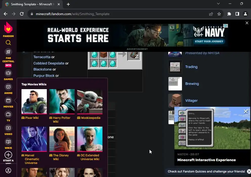Open the Collision Point sponsor thumbnail
251x177 pixels.
point(175,54)
